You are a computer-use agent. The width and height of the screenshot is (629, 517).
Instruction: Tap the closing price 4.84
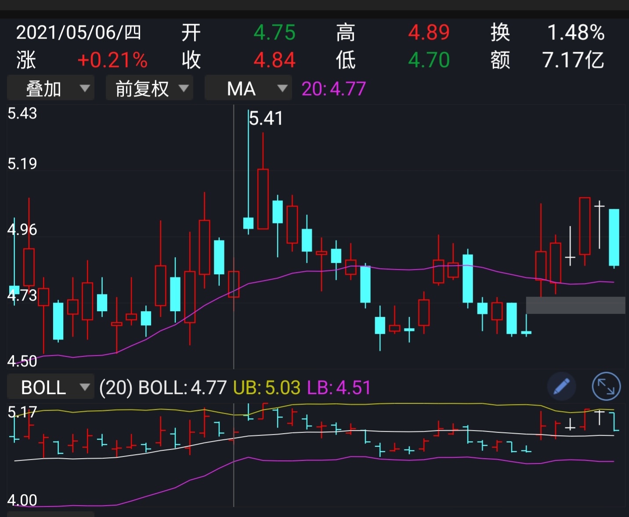(275, 60)
